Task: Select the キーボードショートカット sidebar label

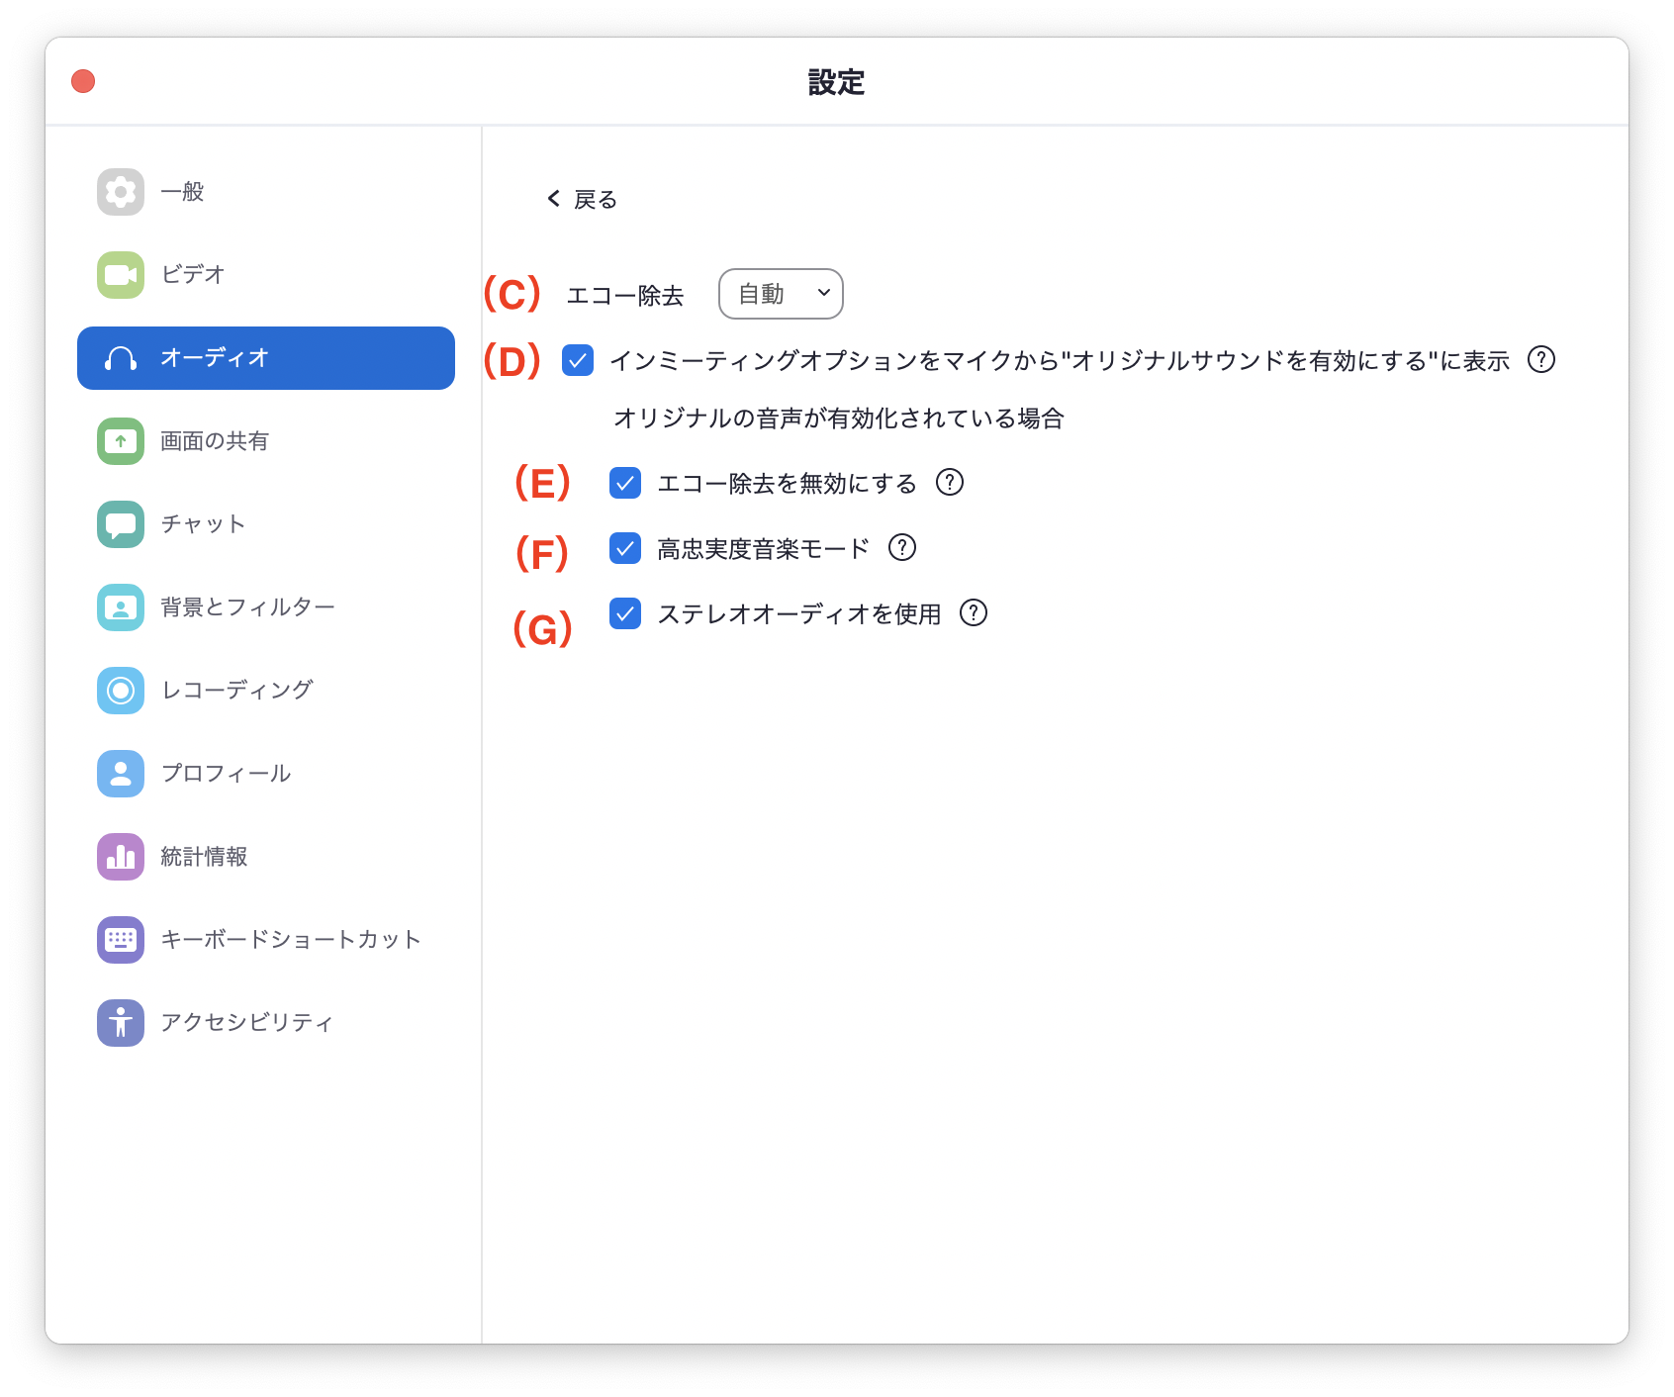Action: point(291,940)
